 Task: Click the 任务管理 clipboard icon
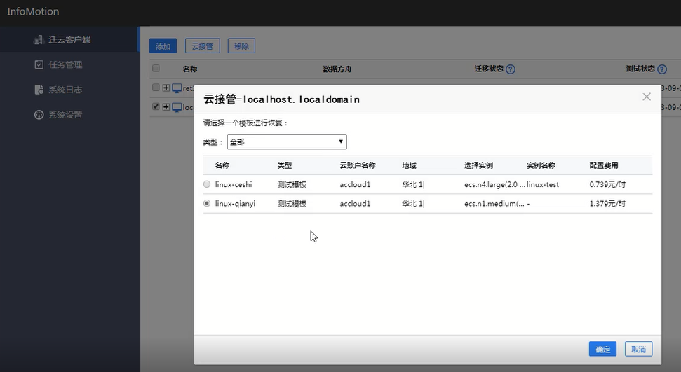click(39, 64)
